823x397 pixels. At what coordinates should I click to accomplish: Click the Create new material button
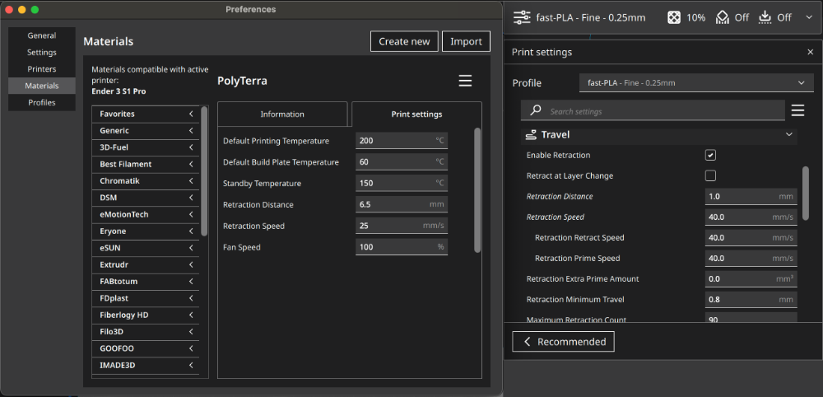coord(404,41)
